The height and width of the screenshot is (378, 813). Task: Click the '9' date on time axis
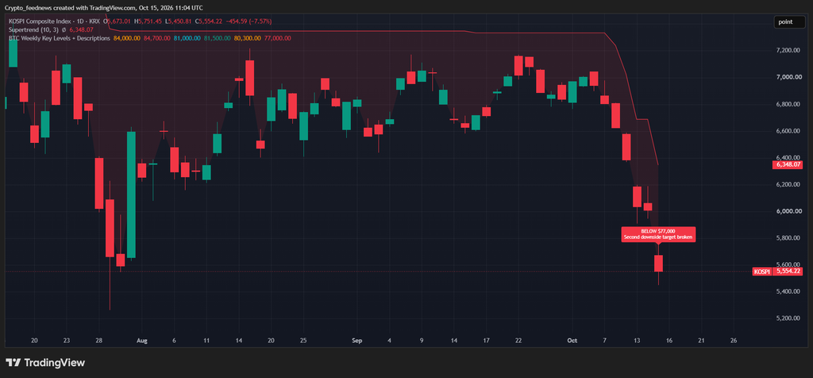coord(422,341)
